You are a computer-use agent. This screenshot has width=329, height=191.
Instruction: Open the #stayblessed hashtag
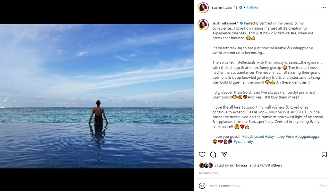(x=253, y=136)
